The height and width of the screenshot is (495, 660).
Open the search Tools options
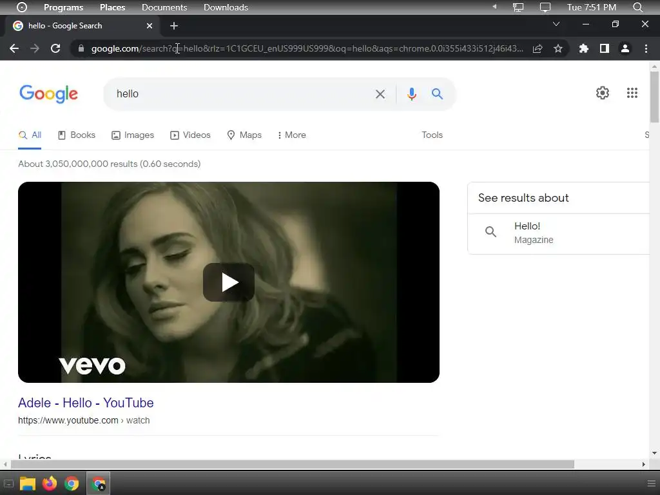[432, 135]
